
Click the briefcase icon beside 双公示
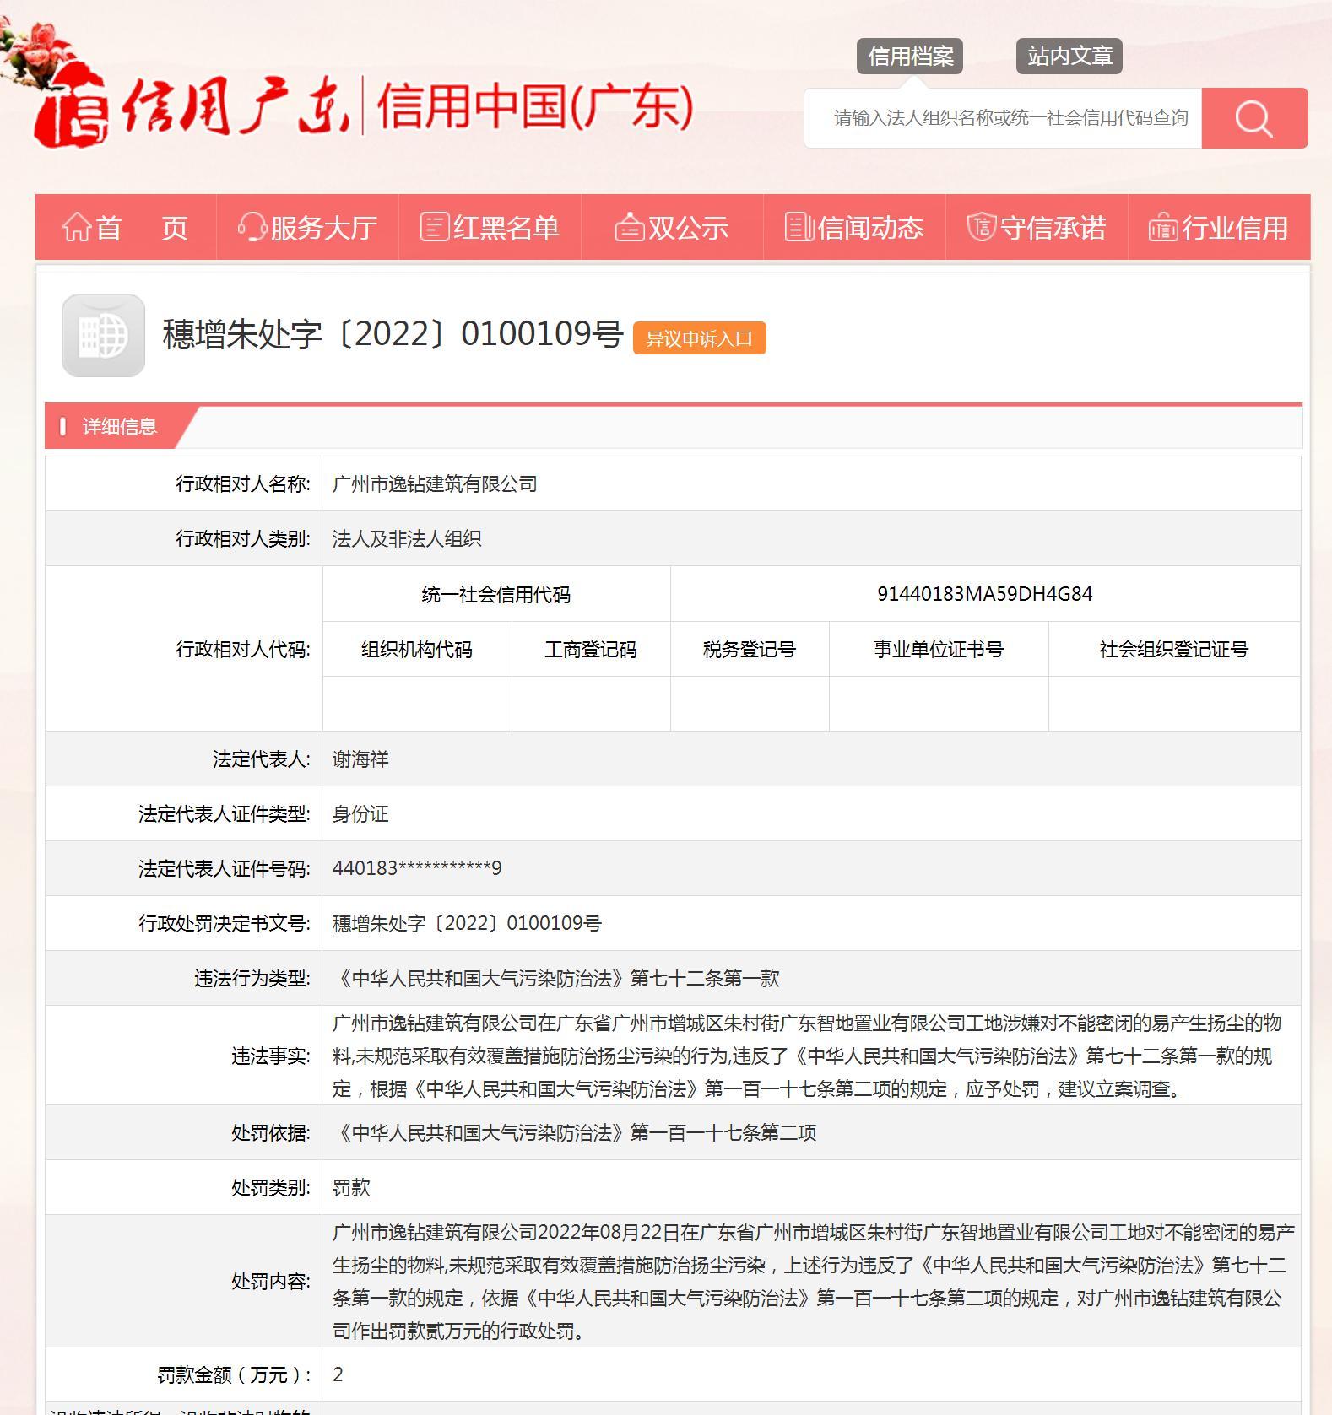coord(630,227)
